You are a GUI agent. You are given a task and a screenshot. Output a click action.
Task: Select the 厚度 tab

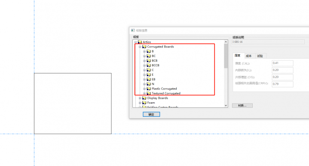point(238,56)
